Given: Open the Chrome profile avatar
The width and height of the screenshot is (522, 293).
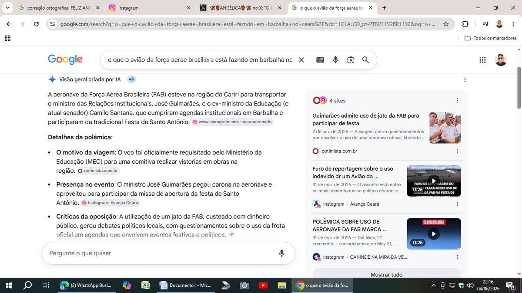Looking at the screenshot, I should (x=499, y=24).
